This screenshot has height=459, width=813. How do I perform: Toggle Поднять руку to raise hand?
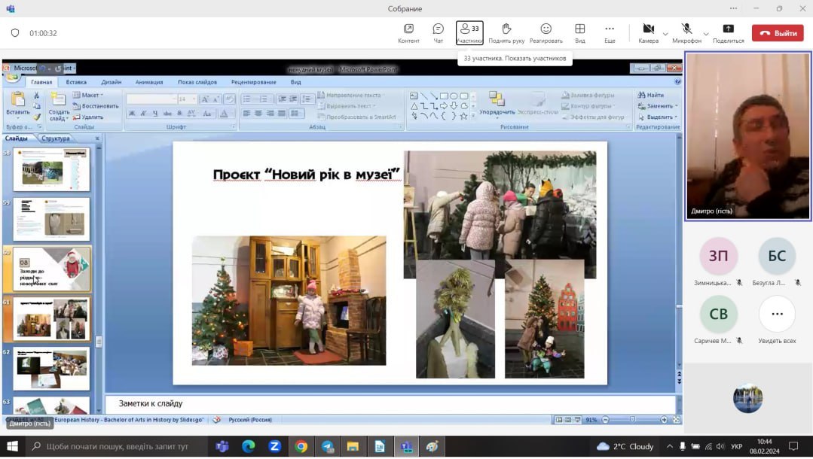pyautogui.click(x=506, y=32)
